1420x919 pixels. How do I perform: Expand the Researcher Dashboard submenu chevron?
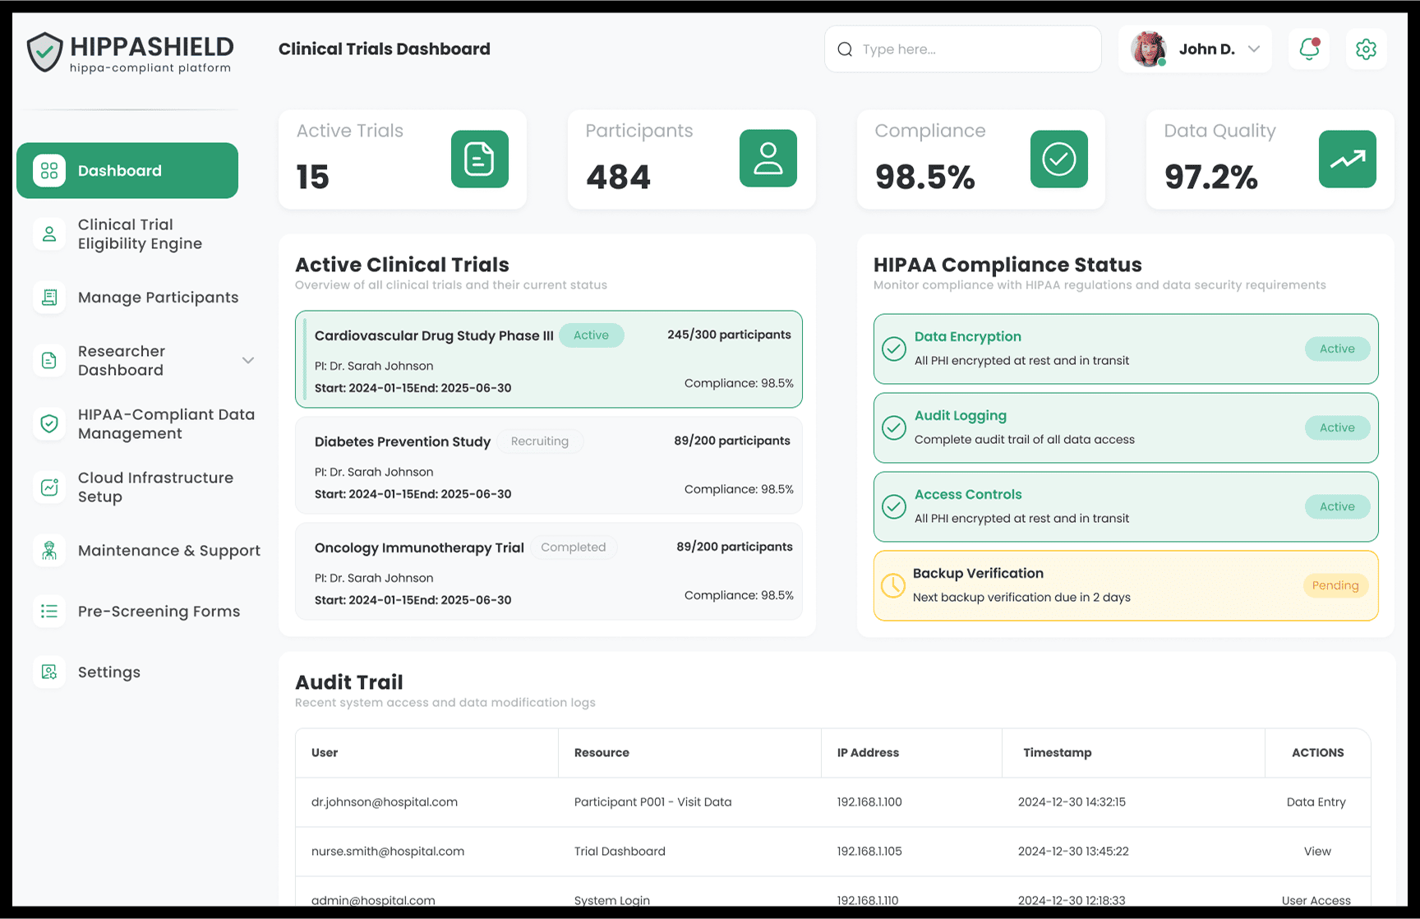tap(248, 361)
